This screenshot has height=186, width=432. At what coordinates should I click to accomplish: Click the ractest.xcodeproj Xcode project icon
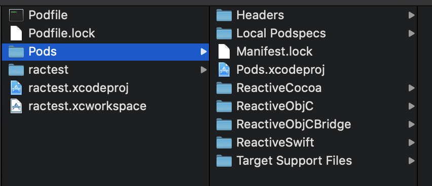(16, 88)
